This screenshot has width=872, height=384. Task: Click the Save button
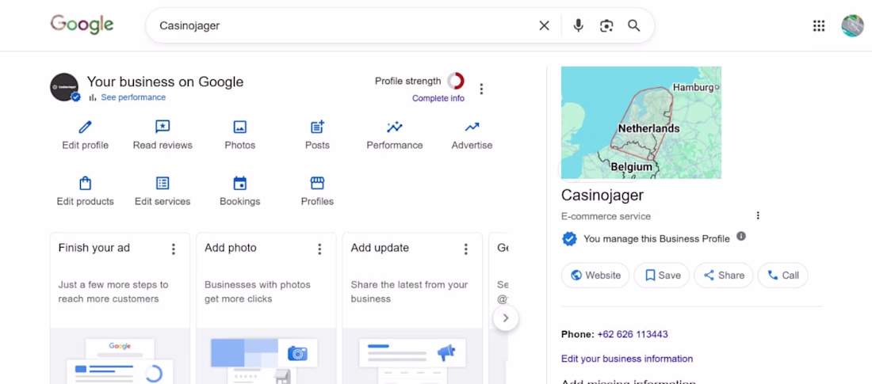(662, 275)
